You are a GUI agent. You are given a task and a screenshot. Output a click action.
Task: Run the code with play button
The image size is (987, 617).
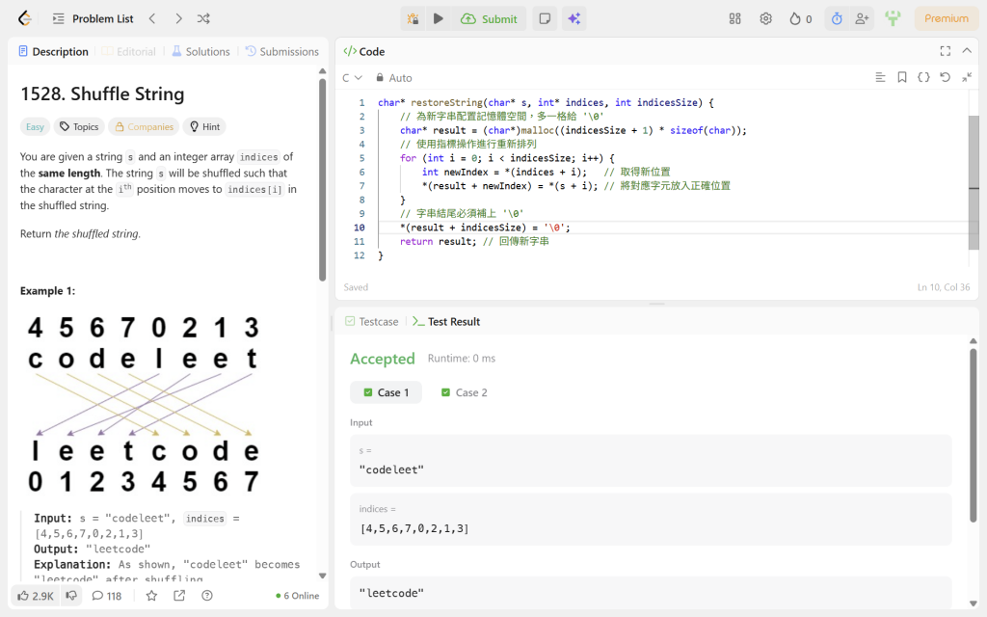coord(439,19)
